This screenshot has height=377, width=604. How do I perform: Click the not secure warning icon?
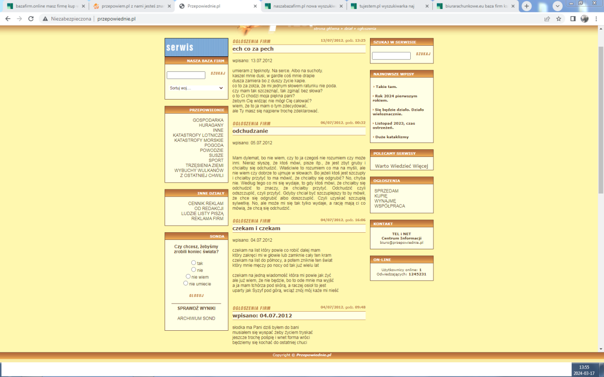(x=45, y=19)
